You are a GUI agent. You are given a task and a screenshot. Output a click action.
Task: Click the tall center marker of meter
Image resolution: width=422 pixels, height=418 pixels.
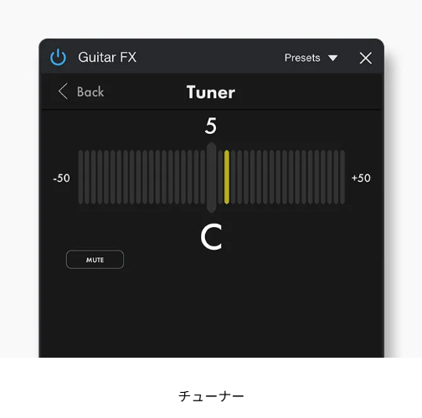pyautogui.click(x=211, y=178)
